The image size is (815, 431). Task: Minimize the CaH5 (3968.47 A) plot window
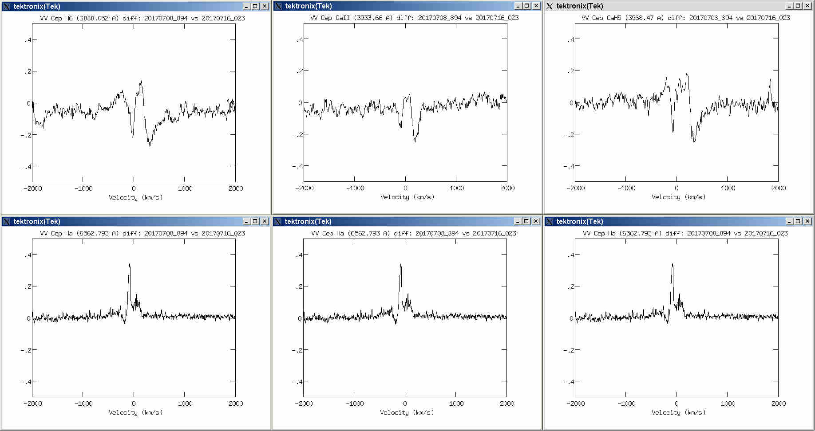[789, 6]
